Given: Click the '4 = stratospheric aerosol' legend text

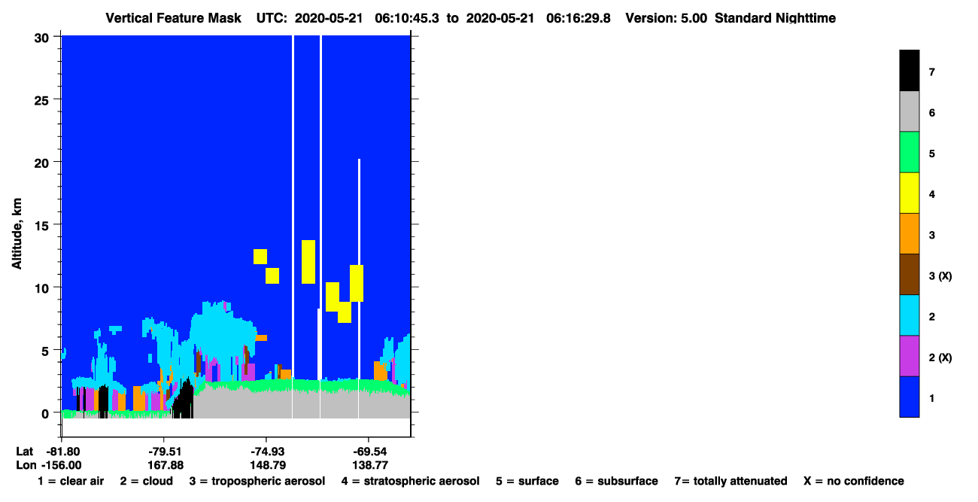Looking at the screenshot, I should point(410,481).
